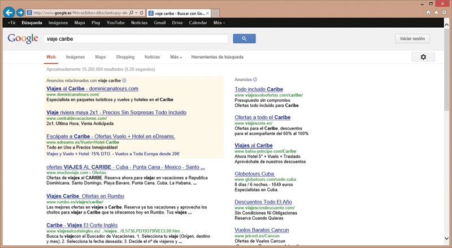Image resolution: width=452 pixels, height=248 pixels.
Task: Click the info icon beside right-column Anuncios
Action: pyautogui.click(x=255, y=80)
